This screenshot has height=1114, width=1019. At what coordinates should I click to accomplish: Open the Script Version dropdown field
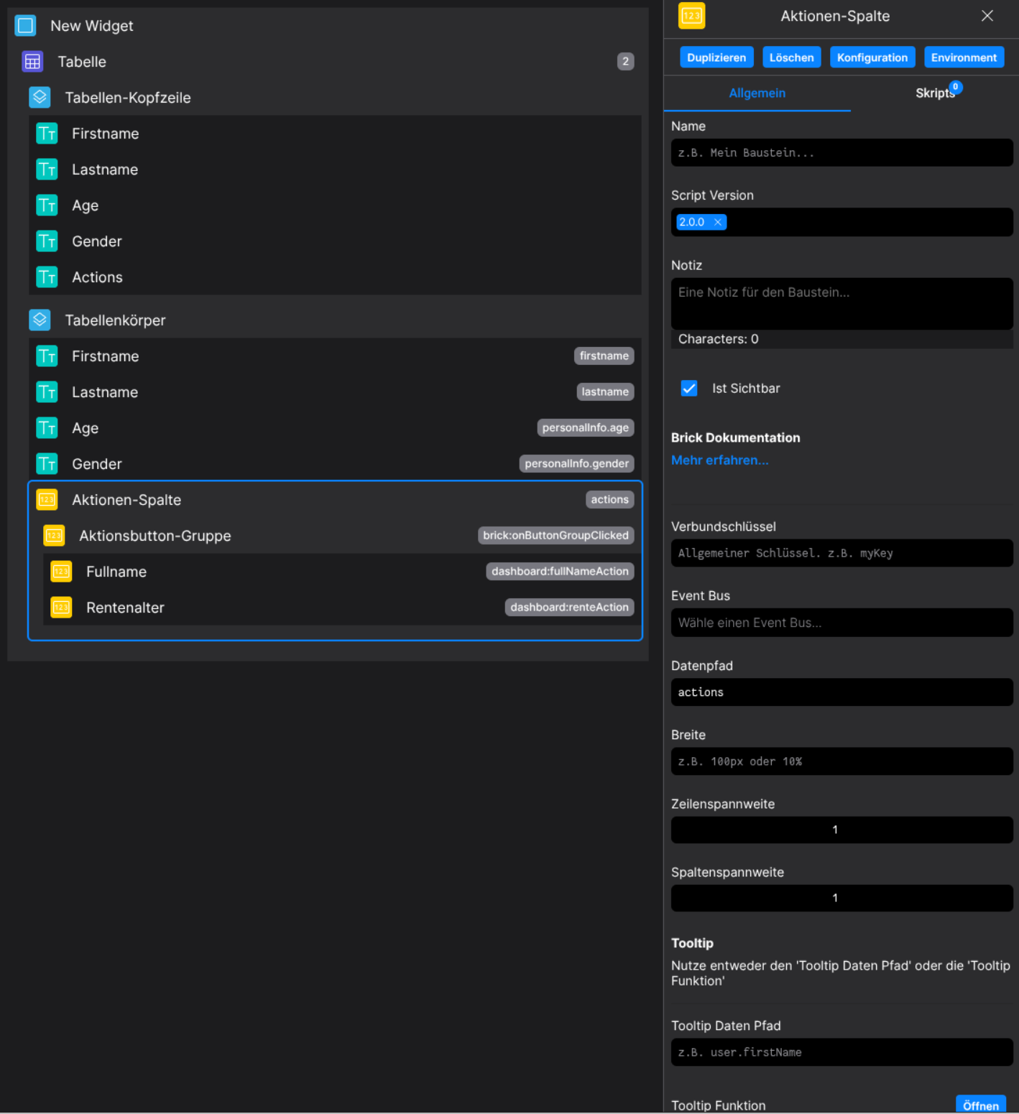[x=862, y=223]
